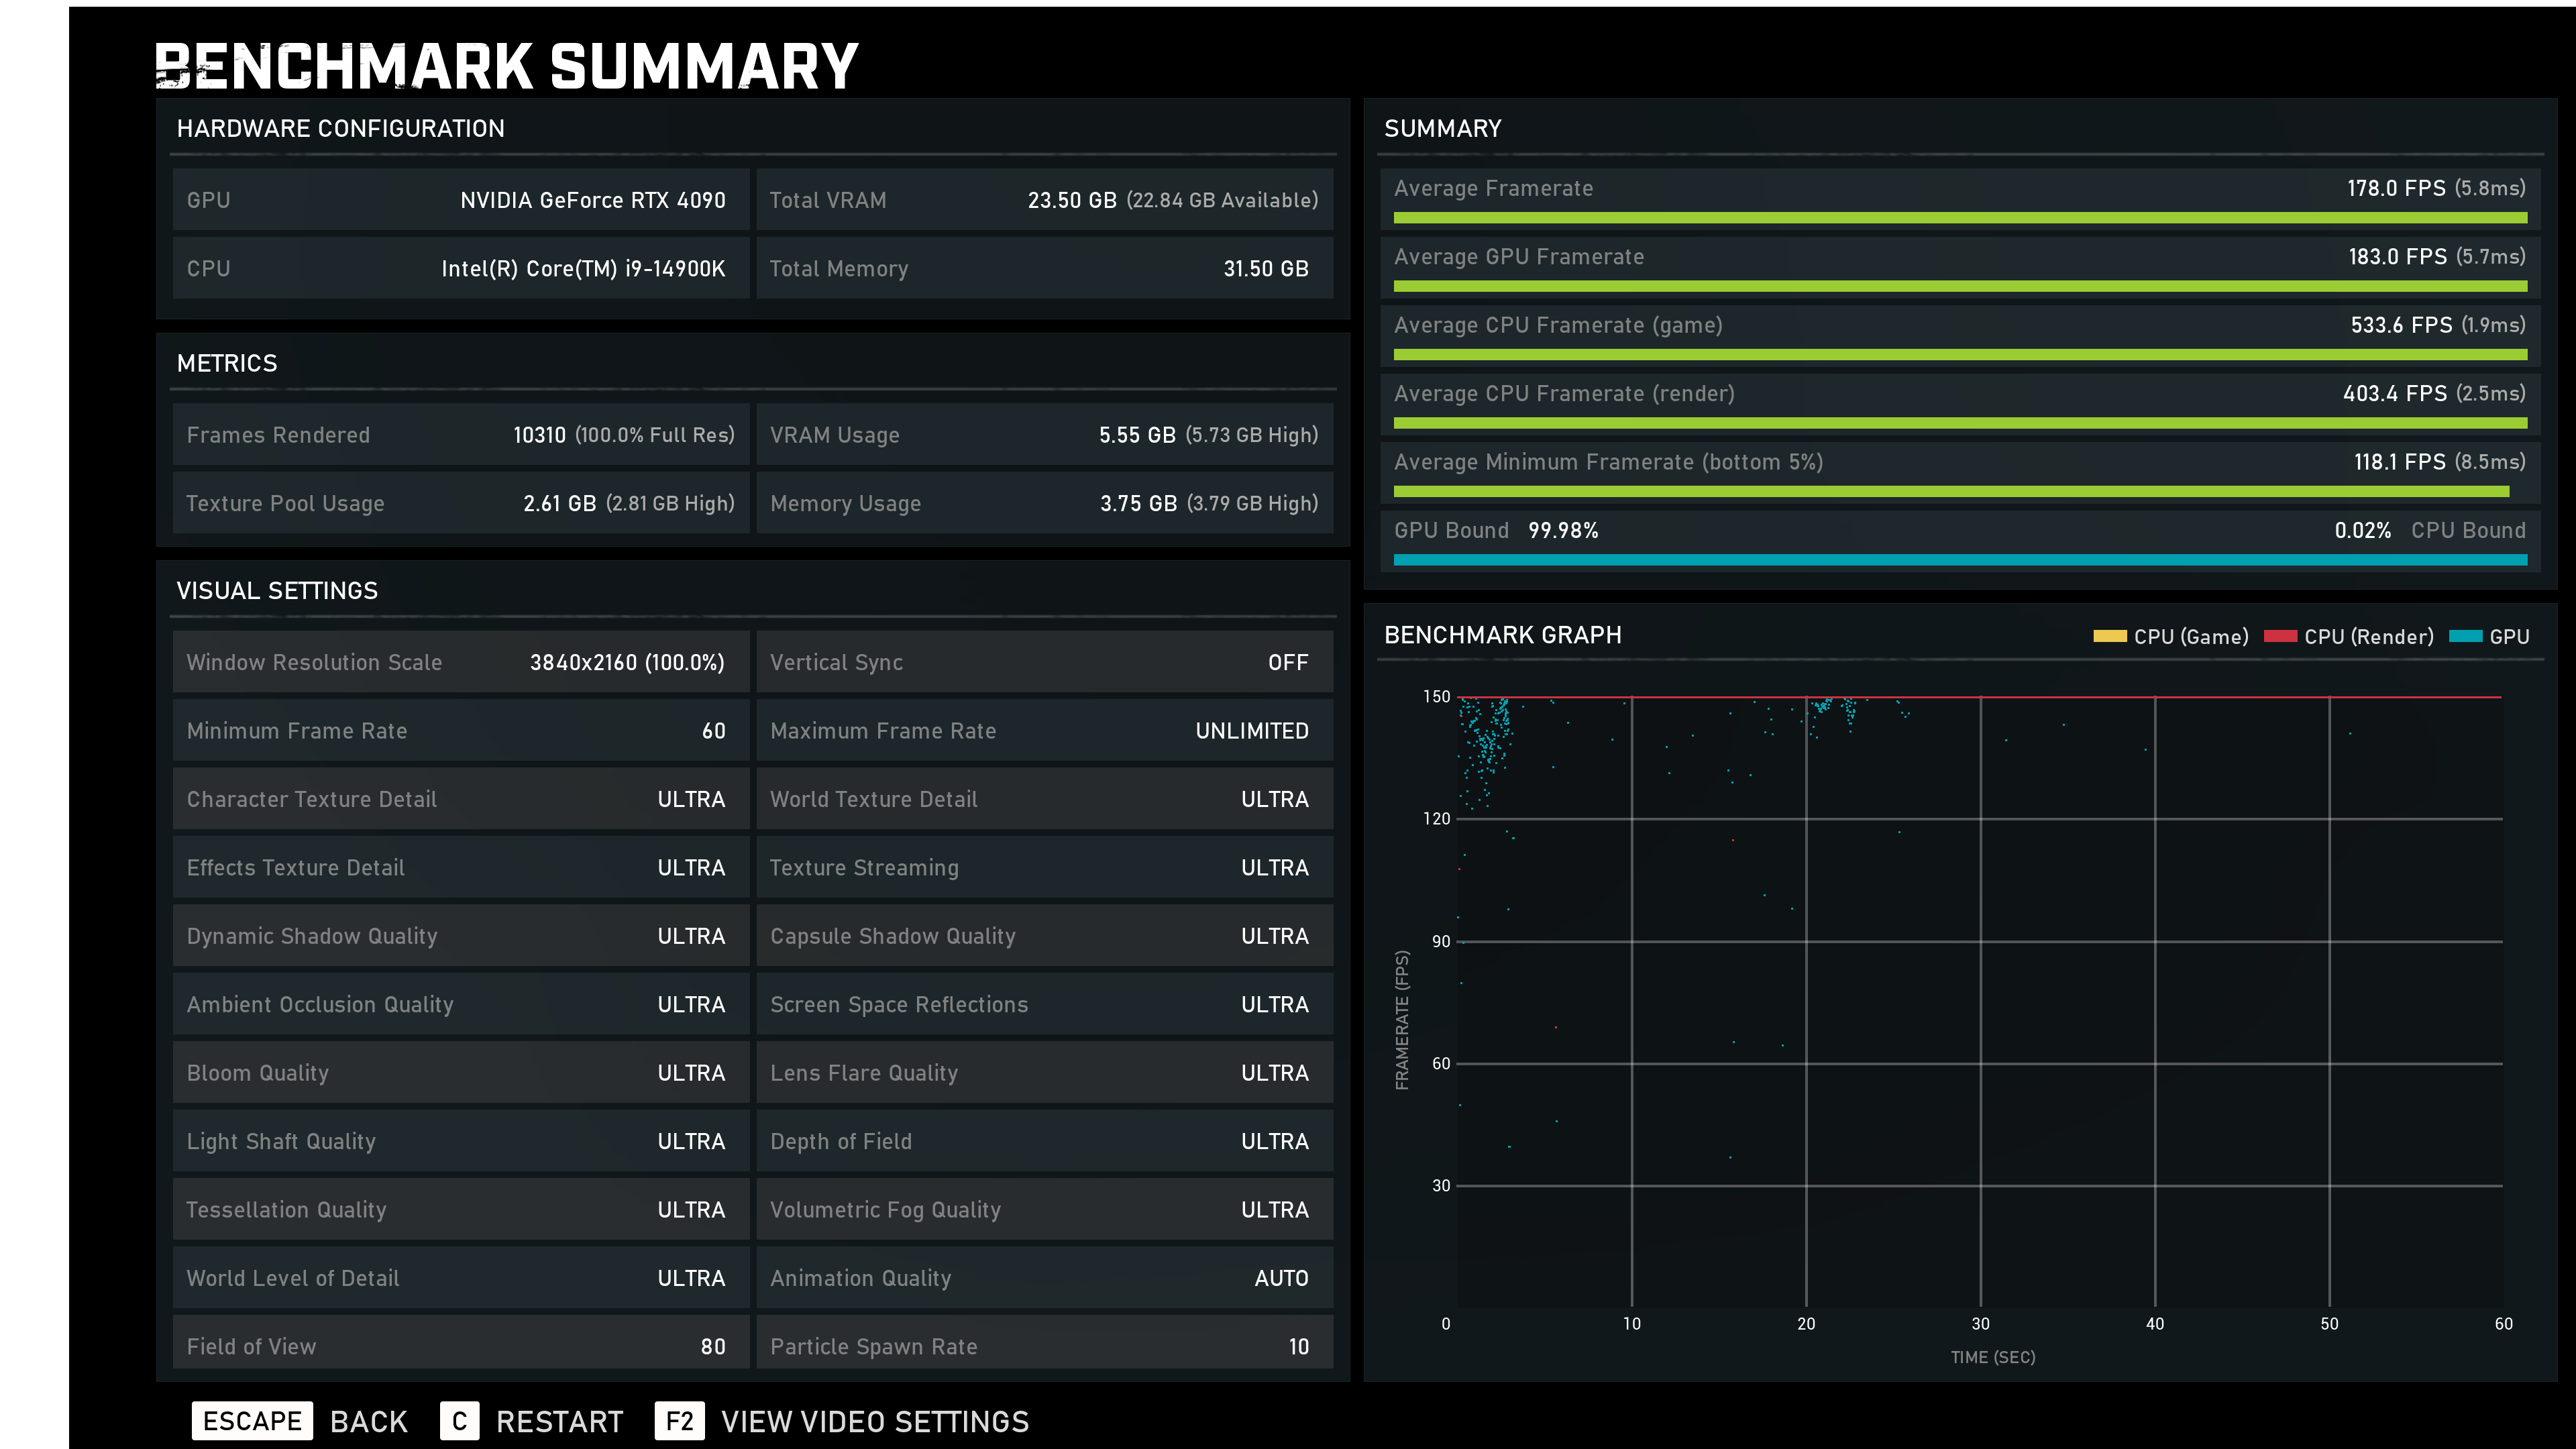Image resolution: width=2576 pixels, height=1449 pixels.
Task: Select the Animation Quality AUTO row
Action: pos(1045,1278)
